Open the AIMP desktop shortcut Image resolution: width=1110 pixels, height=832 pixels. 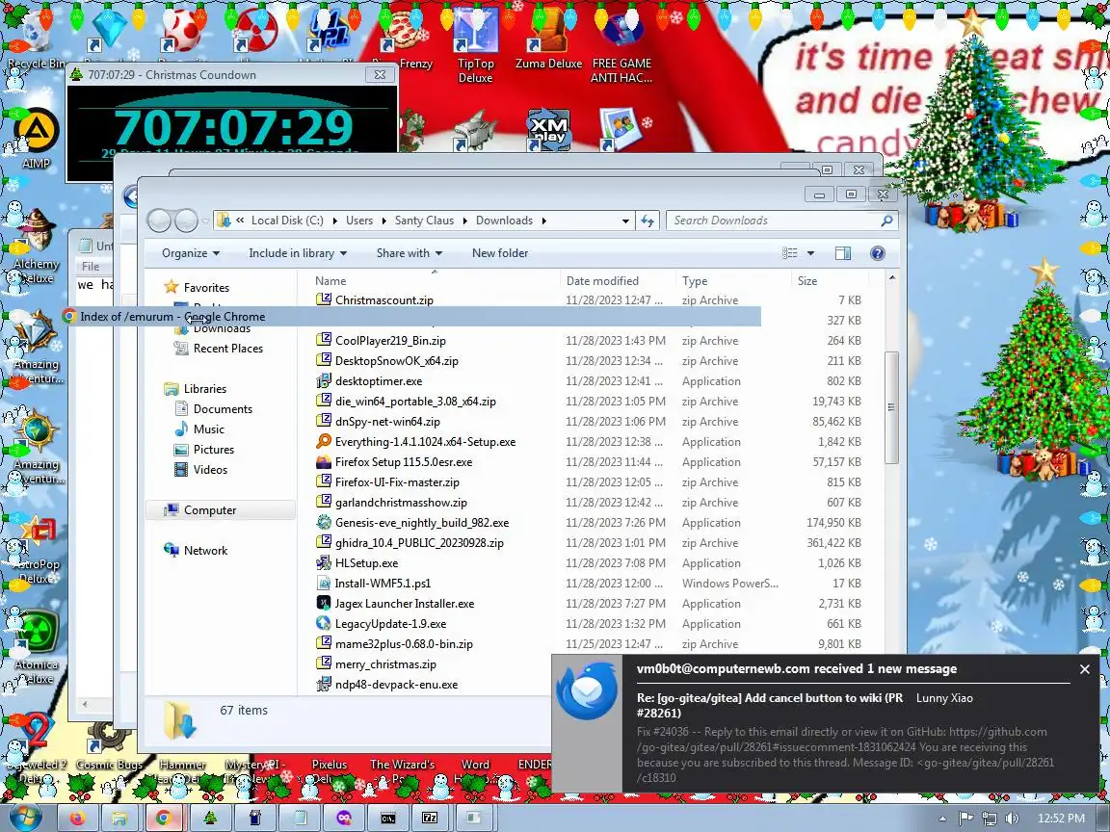(36, 138)
